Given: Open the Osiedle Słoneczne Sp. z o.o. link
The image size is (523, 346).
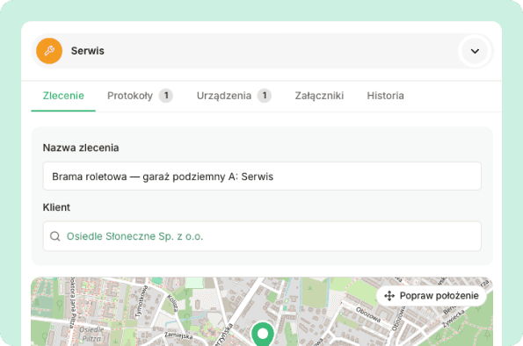Looking at the screenshot, I should point(134,236).
